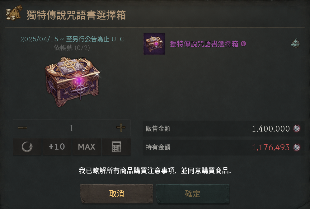Click the plus quantity button
The height and width of the screenshot is (209, 310).
pos(121,128)
